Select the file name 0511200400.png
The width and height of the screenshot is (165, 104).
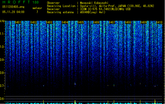13,7
